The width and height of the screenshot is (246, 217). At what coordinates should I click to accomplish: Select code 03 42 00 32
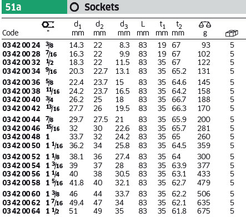point(21,62)
